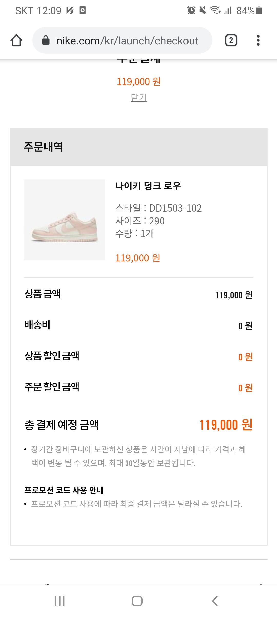Open the tab switcher showing 2 tabs
The height and width of the screenshot is (617, 277).
(231, 40)
